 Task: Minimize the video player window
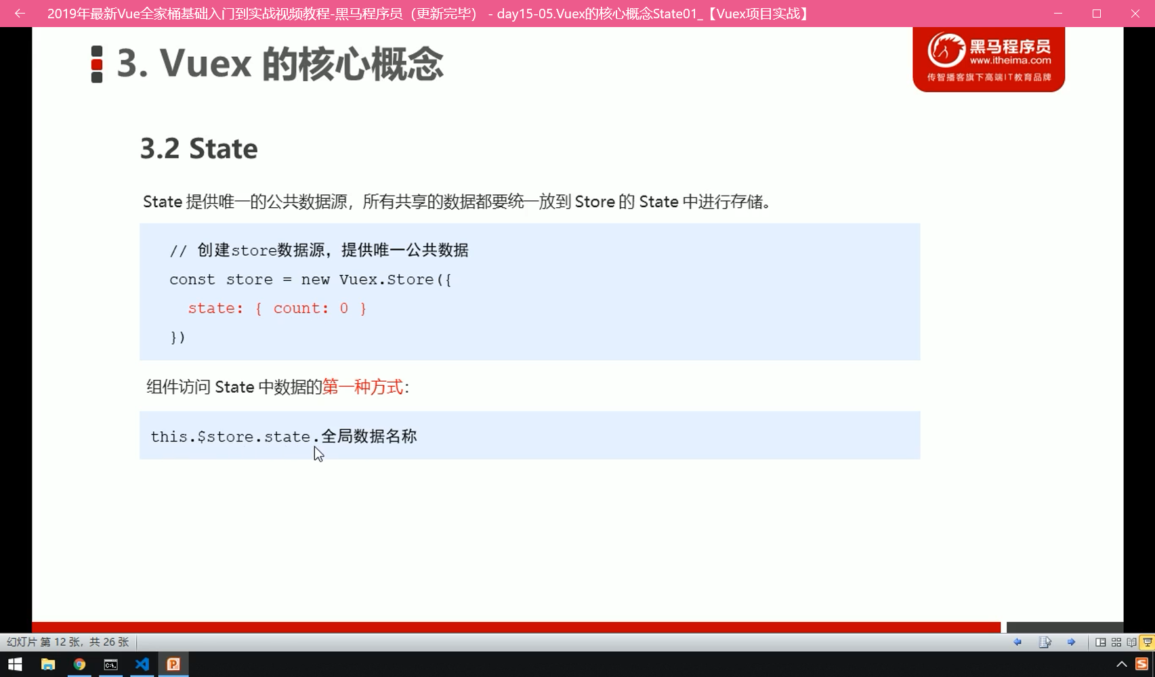coord(1058,14)
